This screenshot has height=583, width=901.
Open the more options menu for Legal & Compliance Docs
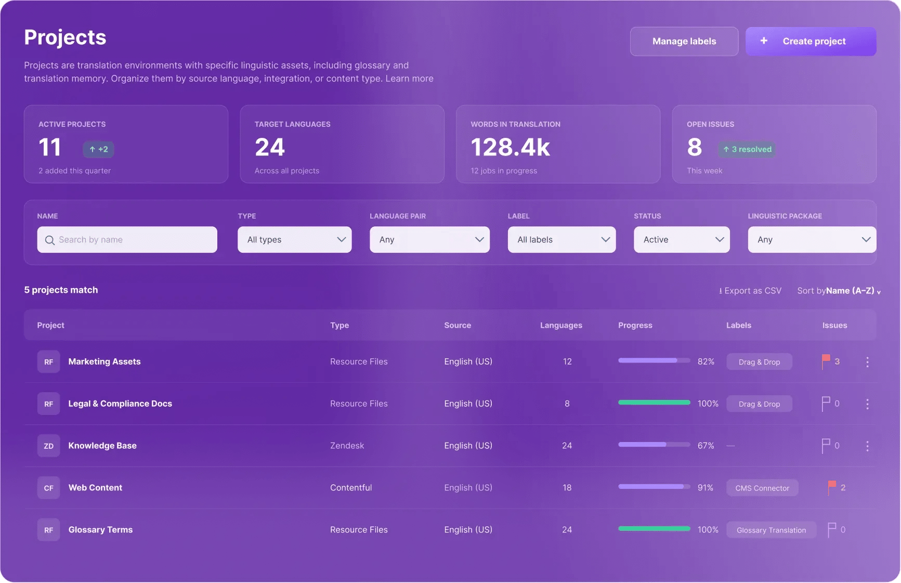coord(867,404)
